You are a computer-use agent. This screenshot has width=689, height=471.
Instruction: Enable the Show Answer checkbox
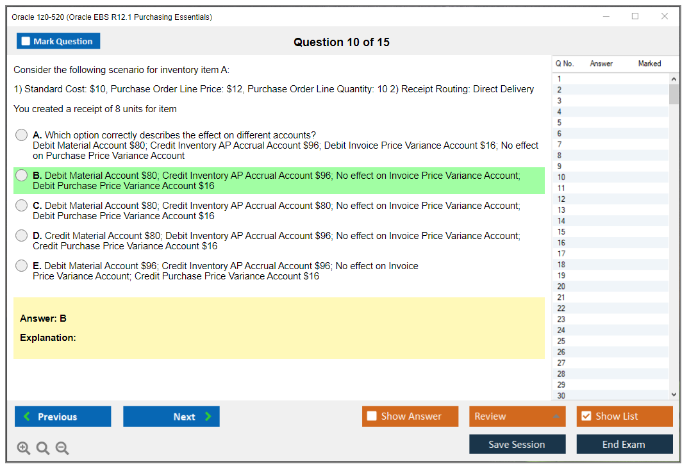[372, 417]
